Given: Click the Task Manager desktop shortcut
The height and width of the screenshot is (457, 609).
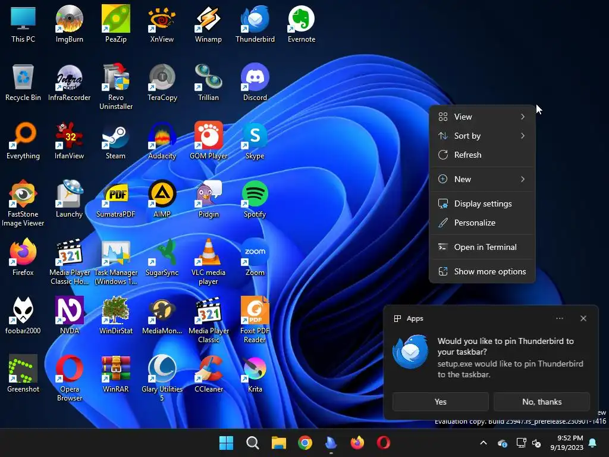Looking at the screenshot, I should [116, 262].
